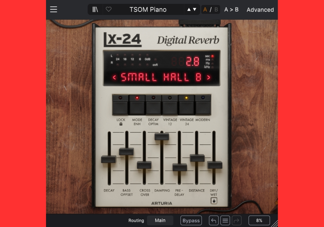324x227 pixels.
Task: Open the hamburger main menu
Action: point(53,9)
